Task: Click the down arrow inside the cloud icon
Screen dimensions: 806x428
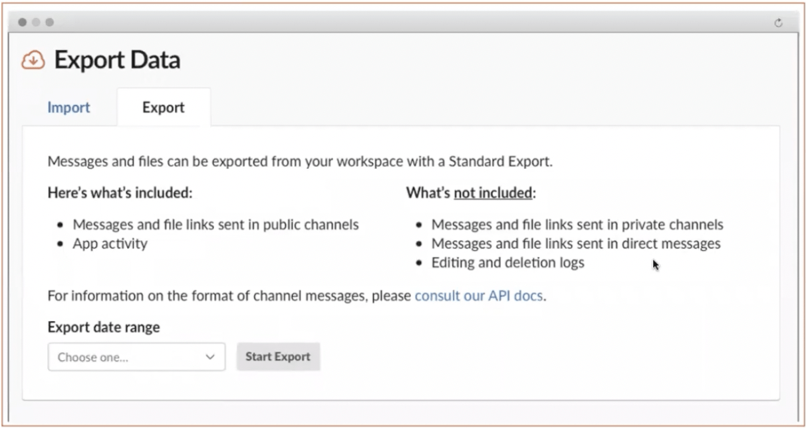Action: pos(31,60)
